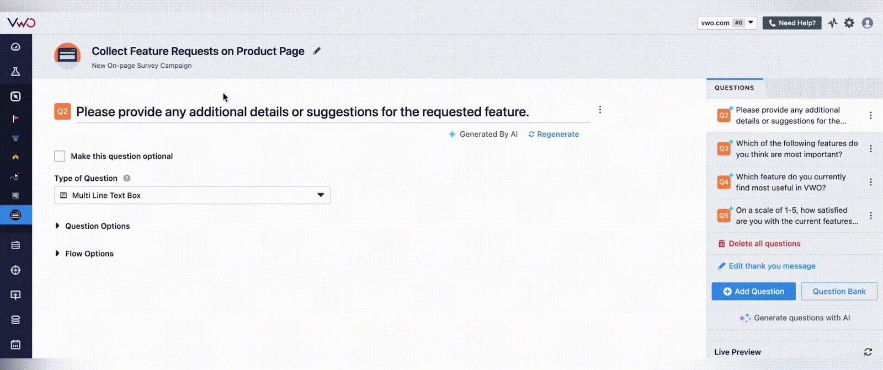Click the help icon beside Type of Question
The height and width of the screenshot is (370, 883).
(127, 178)
